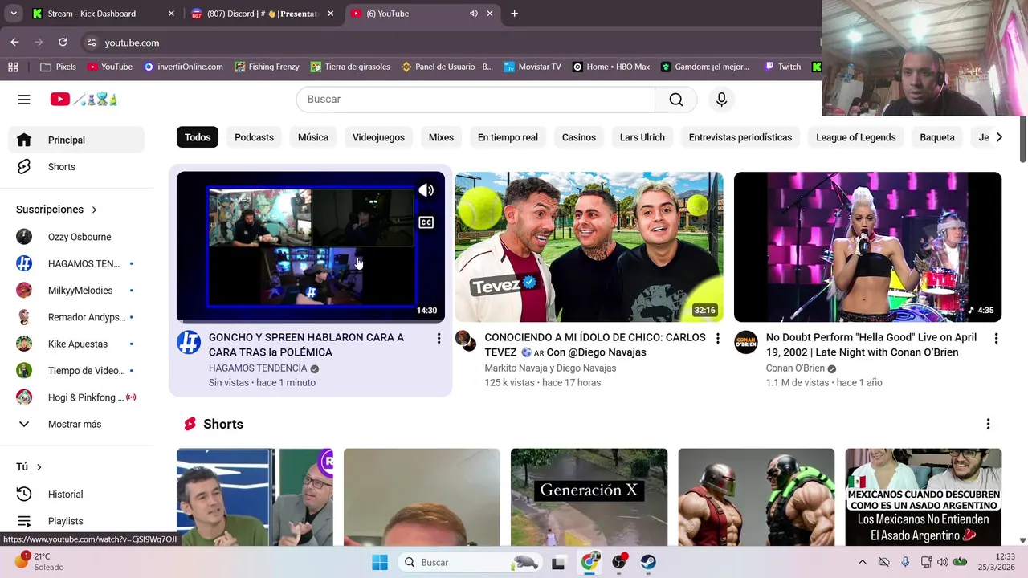Screen dimensions: 1028x578
Task: Open the Conan O'Brien channel avatar
Action: [746, 342]
